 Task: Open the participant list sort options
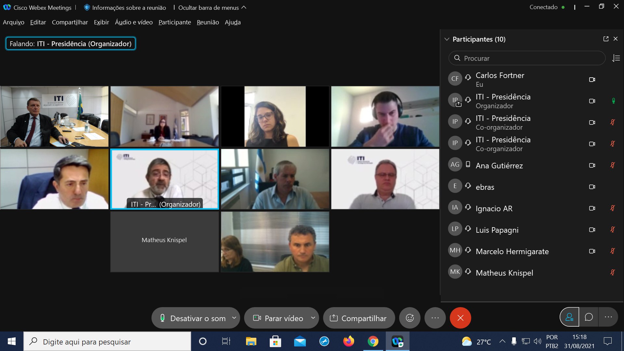(616, 58)
